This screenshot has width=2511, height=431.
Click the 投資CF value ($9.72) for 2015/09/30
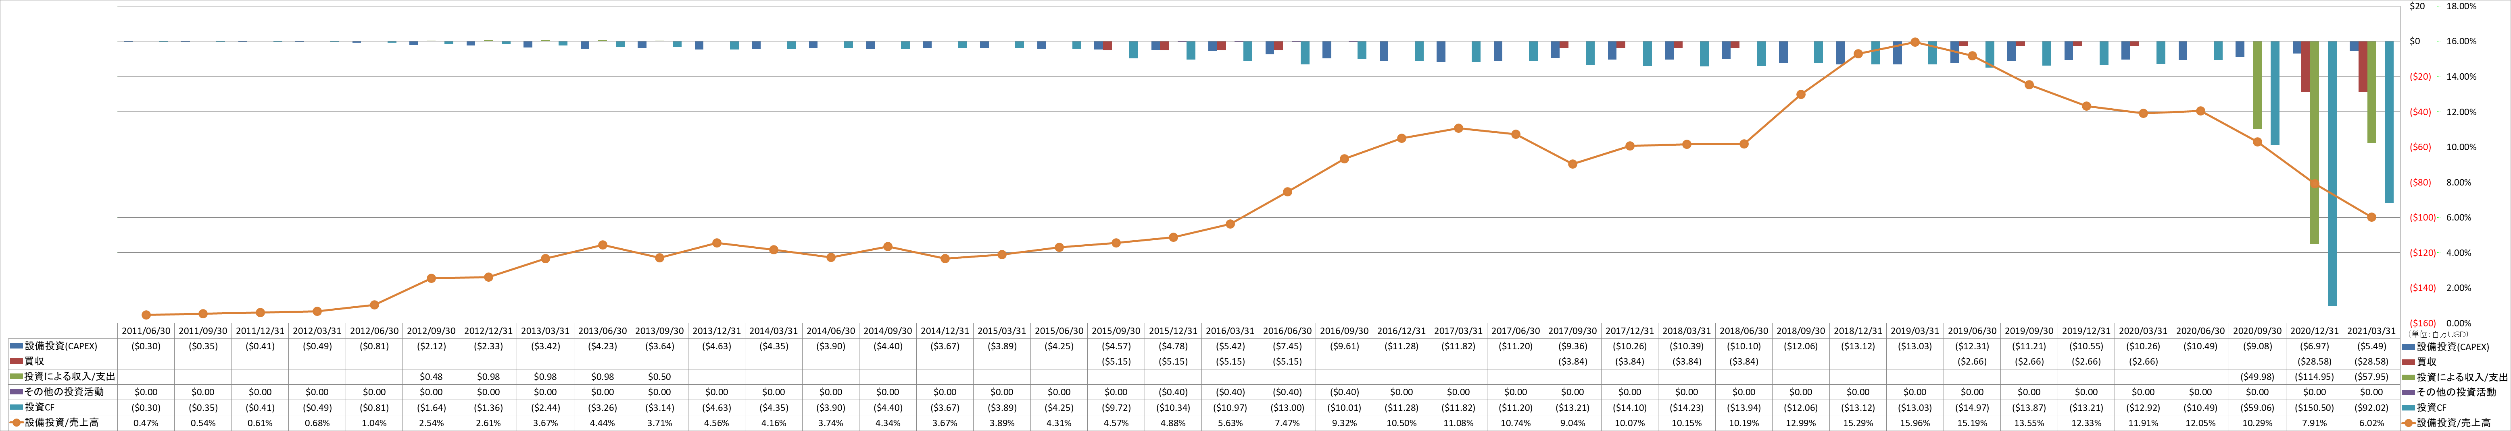point(1116,408)
